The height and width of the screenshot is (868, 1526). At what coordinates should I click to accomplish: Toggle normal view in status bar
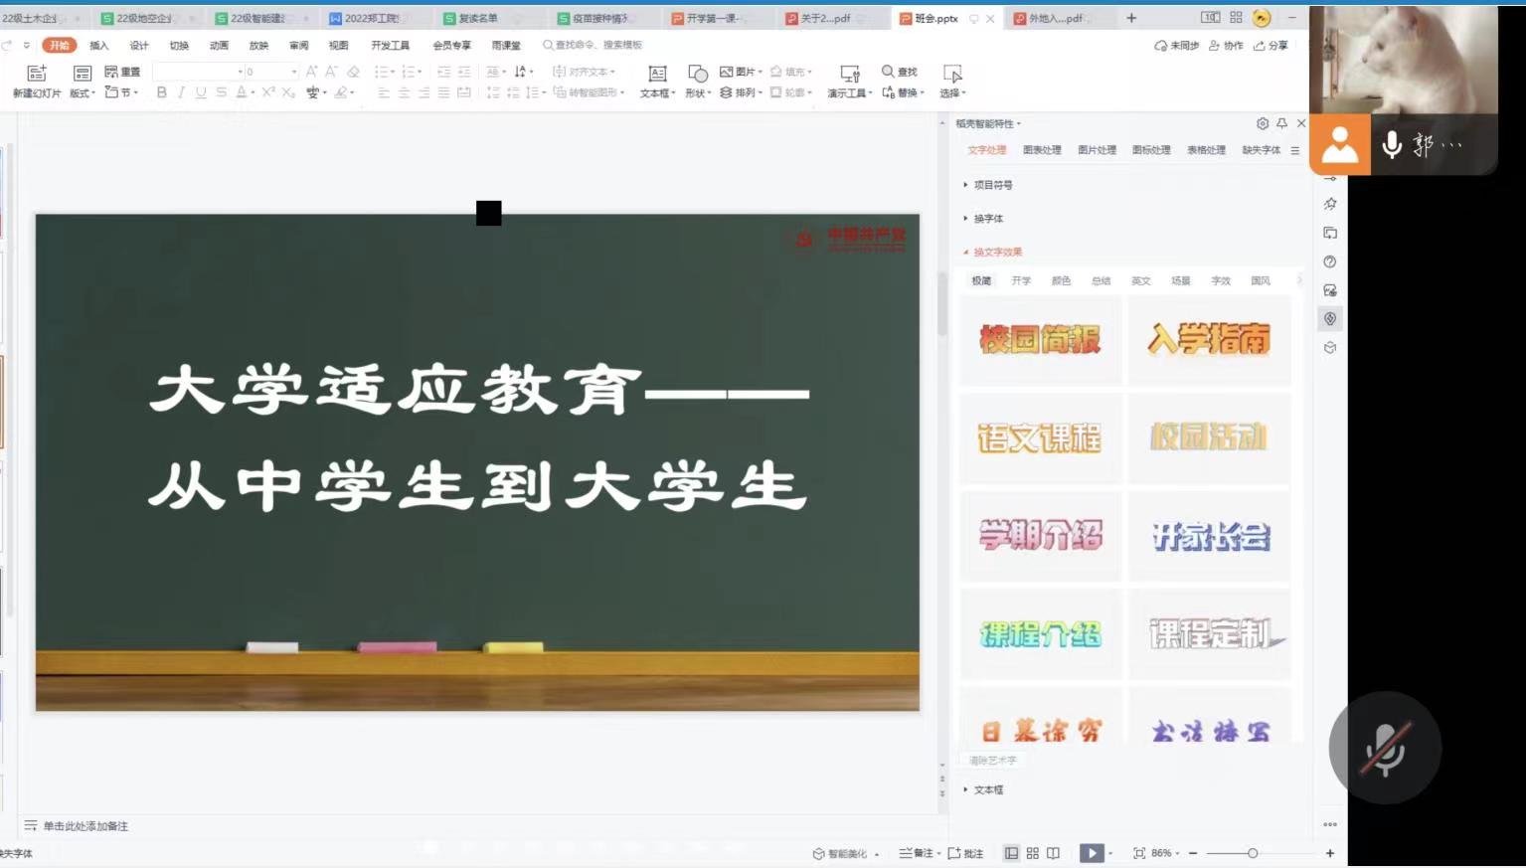pos(1011,853)
